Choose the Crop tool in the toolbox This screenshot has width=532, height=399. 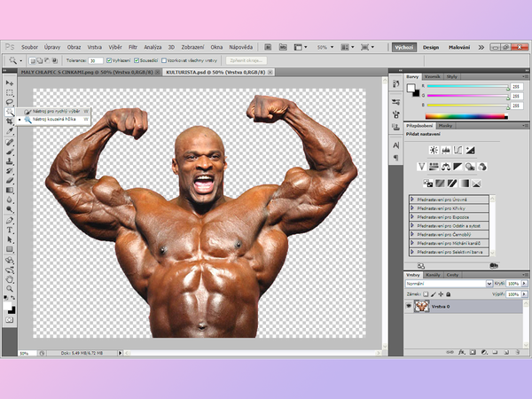[x=10, y=121]
